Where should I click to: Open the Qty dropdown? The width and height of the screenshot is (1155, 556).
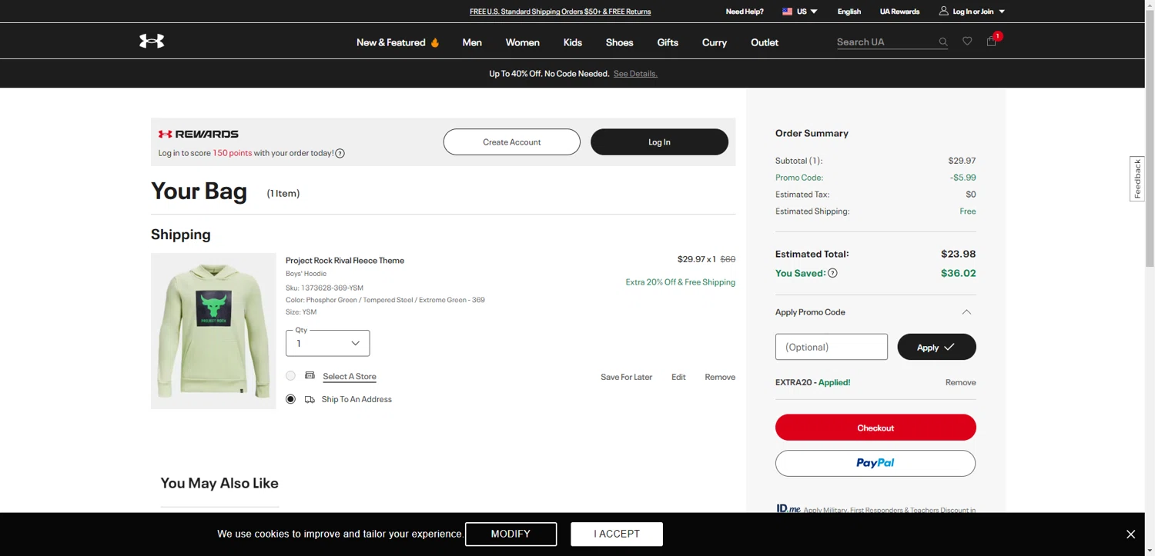327,343
